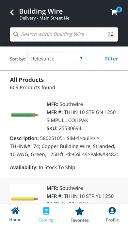Go back using the left chevron
The width and height of the screenshot is (128, 228).
pos(12,12)
